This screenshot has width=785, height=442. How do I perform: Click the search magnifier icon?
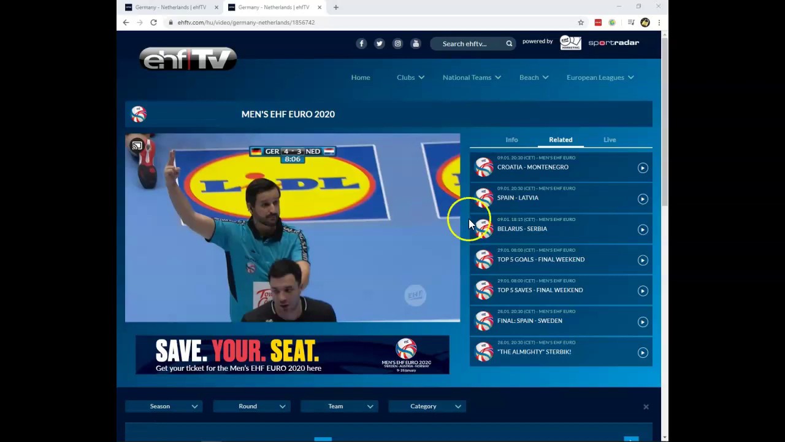[x=509, y=44]
